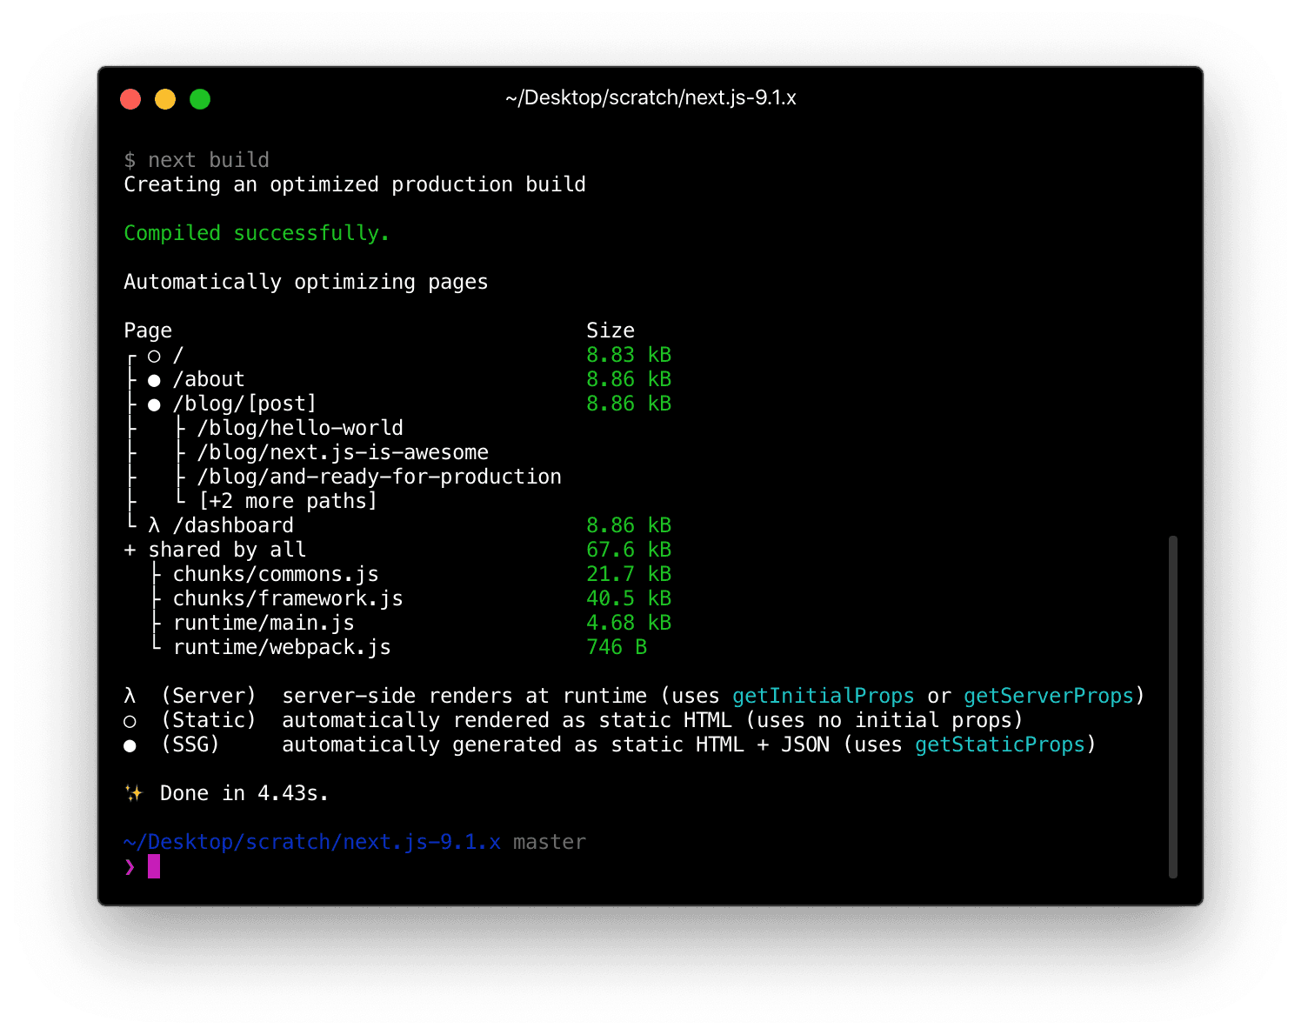This screenshot has height=1035, width=1301.
Task: Click the 'Page' column header
Action: point(148,331)
